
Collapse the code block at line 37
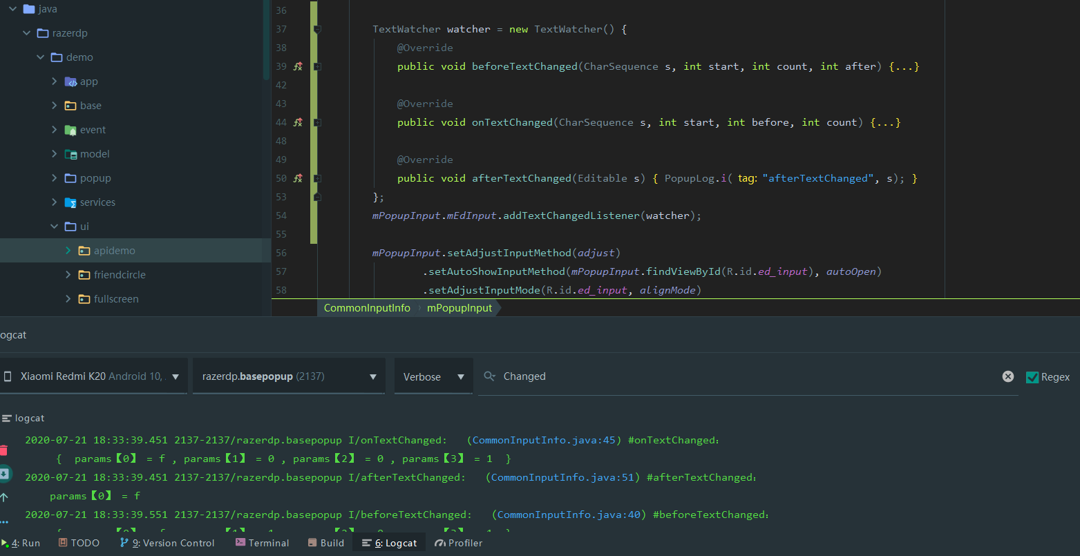coord(316,28)
